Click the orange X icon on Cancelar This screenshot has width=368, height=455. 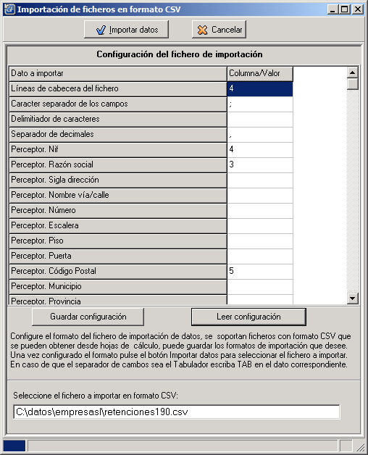[202, 30]
